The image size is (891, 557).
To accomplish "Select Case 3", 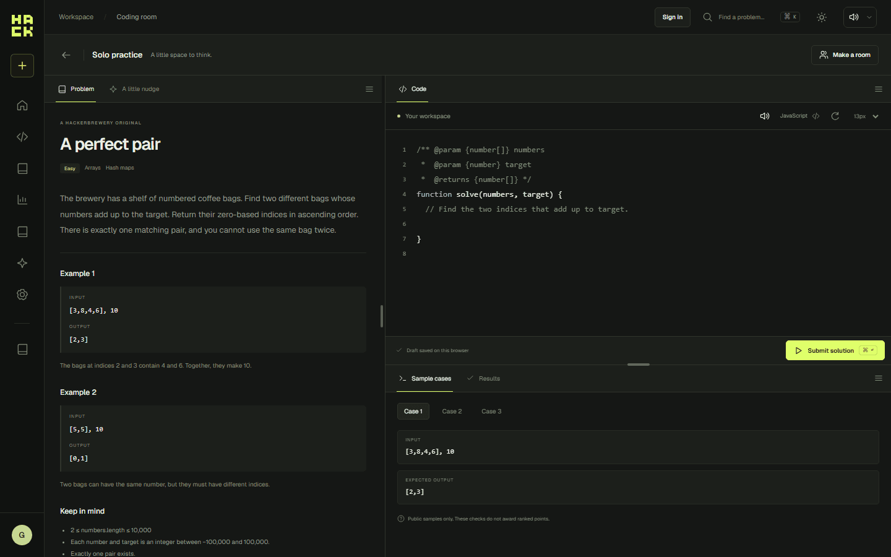I will (491, 412).
